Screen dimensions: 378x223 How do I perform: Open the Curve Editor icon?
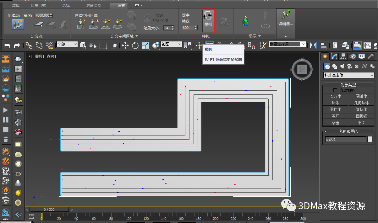coord(367,45)
